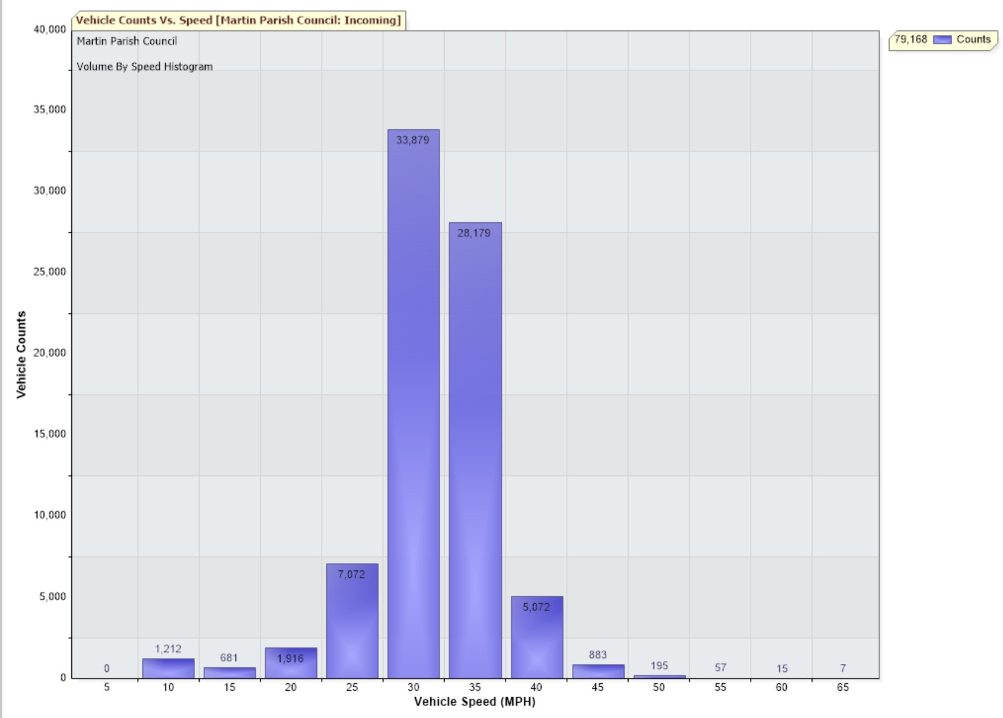Click the data label 7 above 65 MPH

pos(843,668)
